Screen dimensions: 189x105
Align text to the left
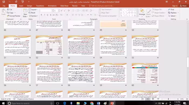point(73,15)
